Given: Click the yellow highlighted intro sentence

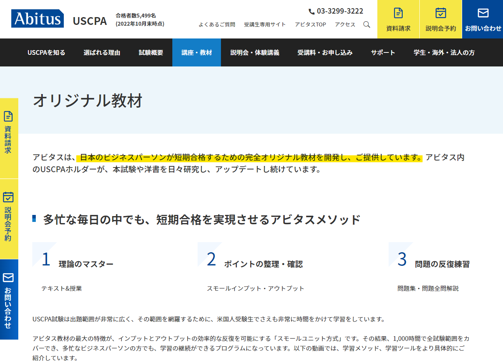Looking at the screenshot, I should click(x=249, y=157).
